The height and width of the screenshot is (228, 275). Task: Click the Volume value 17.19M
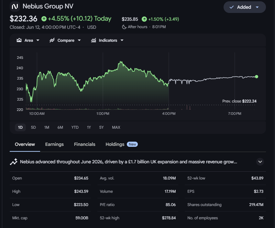click(x=170, y=191)
